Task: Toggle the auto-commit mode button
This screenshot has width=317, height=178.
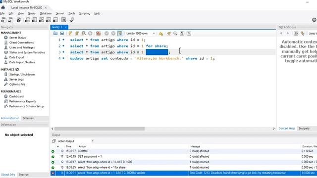Action: point(120,33)
